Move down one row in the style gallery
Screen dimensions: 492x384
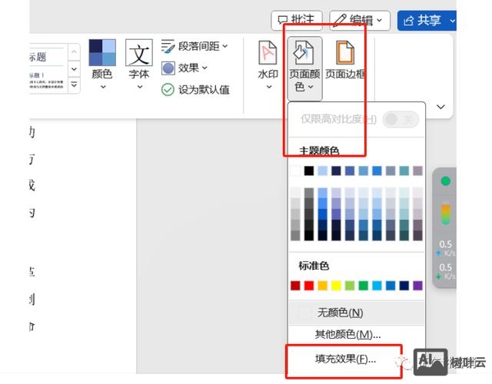click(74, 68)
